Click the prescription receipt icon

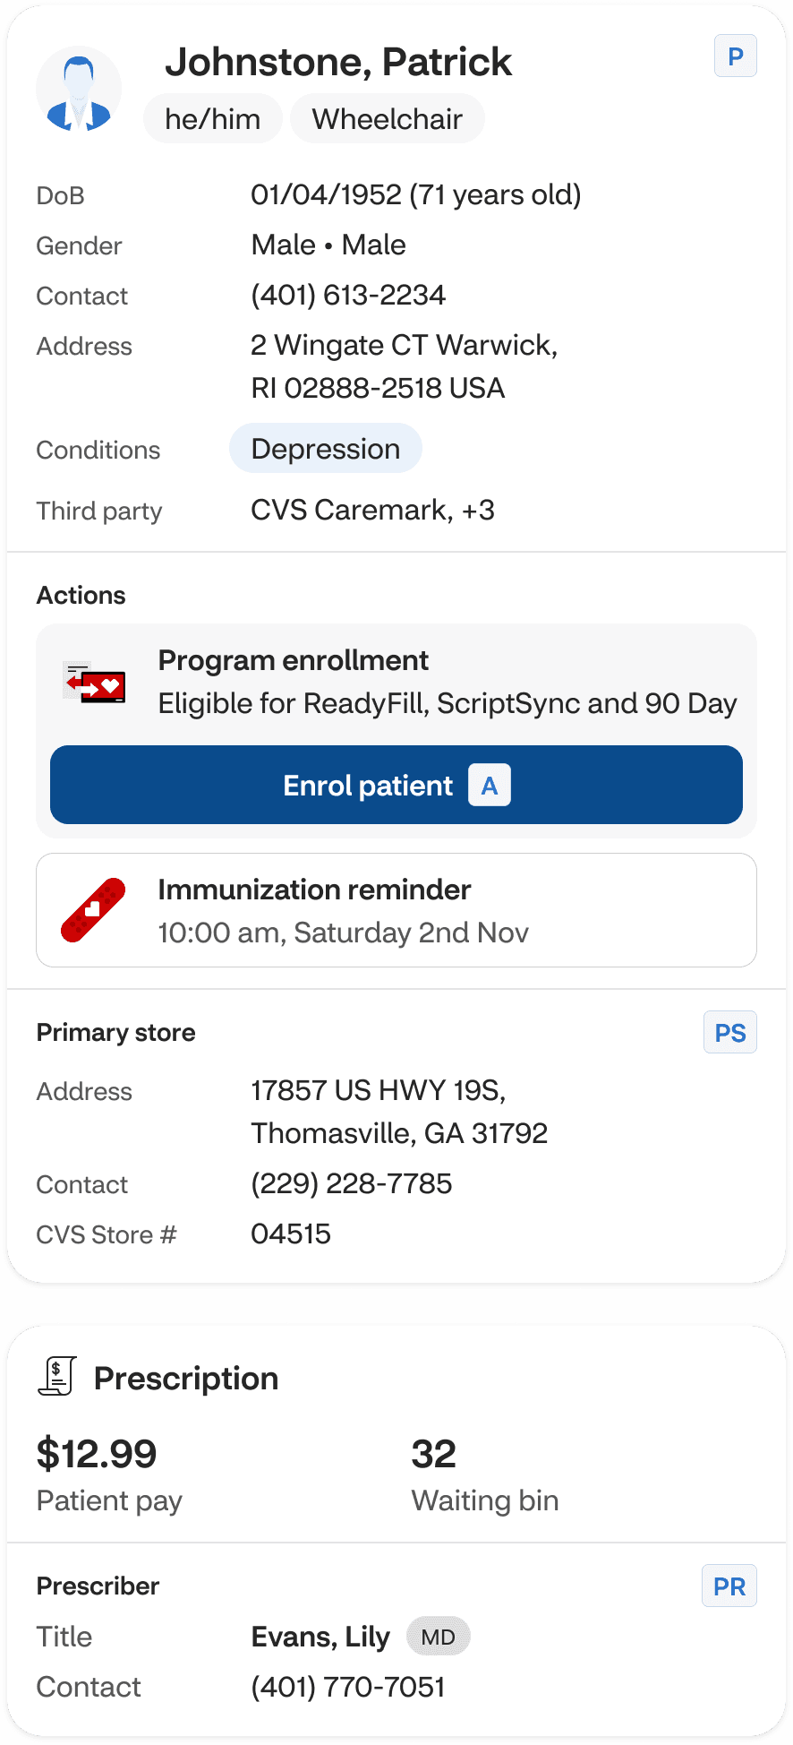[x=57, y=1376]
